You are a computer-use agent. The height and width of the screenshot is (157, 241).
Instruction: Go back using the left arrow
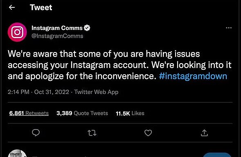pos(12,7)
